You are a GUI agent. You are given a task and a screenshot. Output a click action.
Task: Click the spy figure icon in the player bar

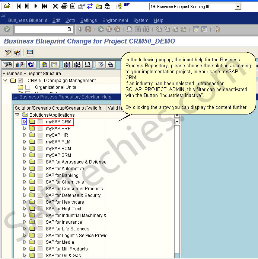point(107,6)
